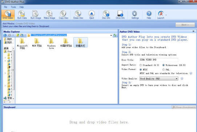The height and width of the screenshot is (132, 197).
Task: Open the Burn Image tool
Action: [x=36, y=15]
